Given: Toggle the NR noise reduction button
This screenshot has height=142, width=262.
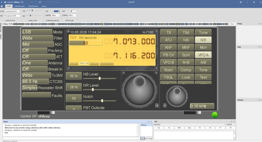Looking at the screenshot, I should 203,40.
